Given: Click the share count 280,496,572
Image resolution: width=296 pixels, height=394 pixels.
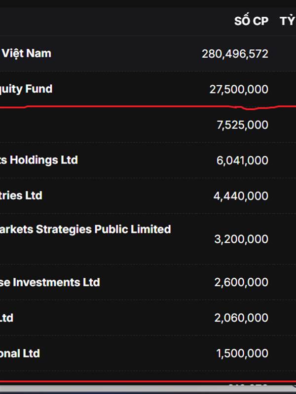Looking at the screenshot, I should [x=235, y=54].
